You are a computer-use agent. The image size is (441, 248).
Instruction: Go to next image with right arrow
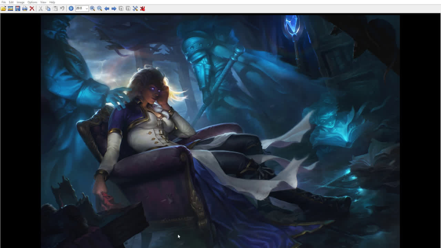[x=114, y=8]
